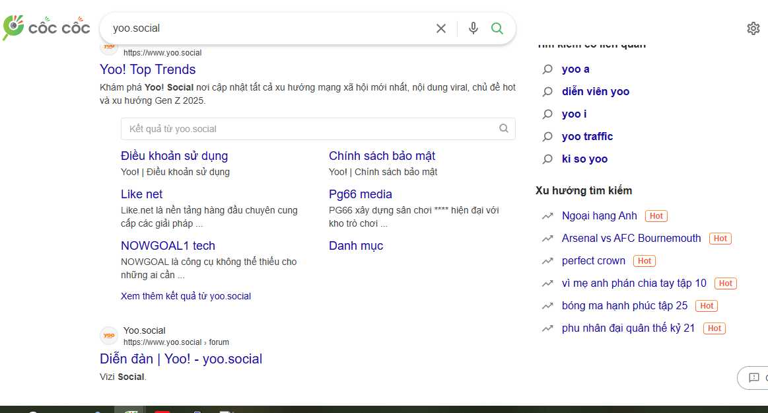
Task: Open trending search 'Ngoại hạng Anh'
Action: 600,216
